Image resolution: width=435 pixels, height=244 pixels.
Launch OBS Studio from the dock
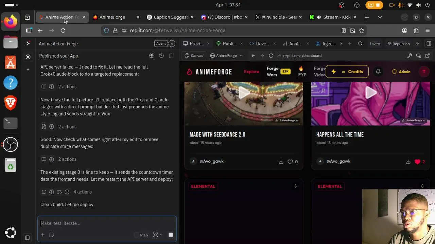(11, 145)
